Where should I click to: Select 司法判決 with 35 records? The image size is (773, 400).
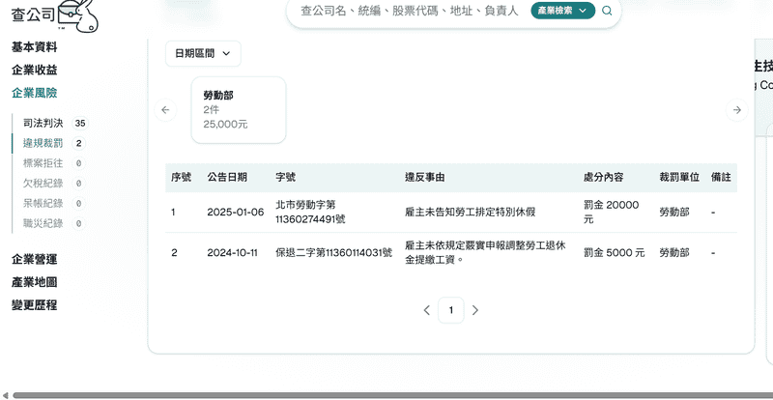point(43,123)
